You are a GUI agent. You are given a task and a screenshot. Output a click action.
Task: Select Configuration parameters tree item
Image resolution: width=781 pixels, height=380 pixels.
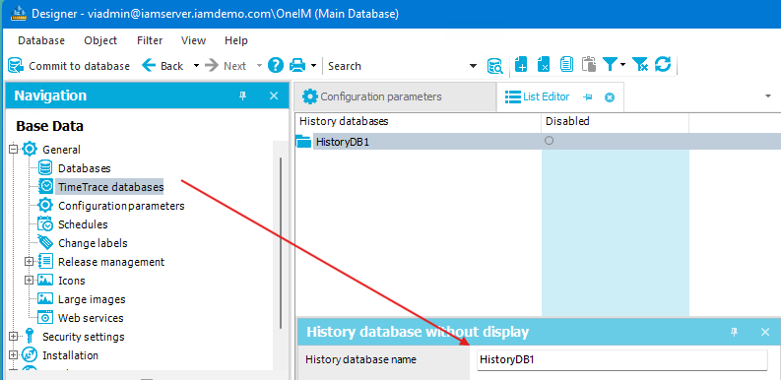click(x=121, y=206)
